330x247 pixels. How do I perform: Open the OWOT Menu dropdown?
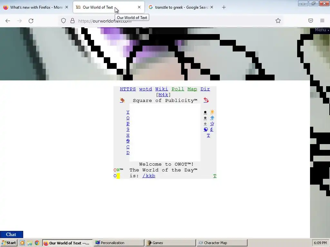(321, 30)
